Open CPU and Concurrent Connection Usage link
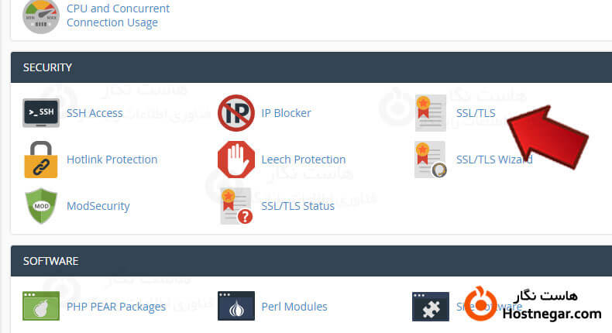The image size is (612, 333). pyautogui.click(x=118, y=15)
